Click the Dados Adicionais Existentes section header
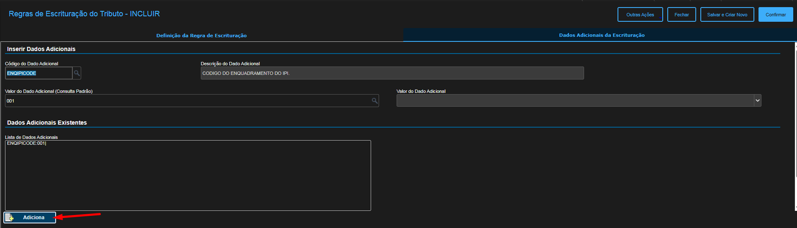The width and height of the screenshot is (797, 228). point(47,123)
